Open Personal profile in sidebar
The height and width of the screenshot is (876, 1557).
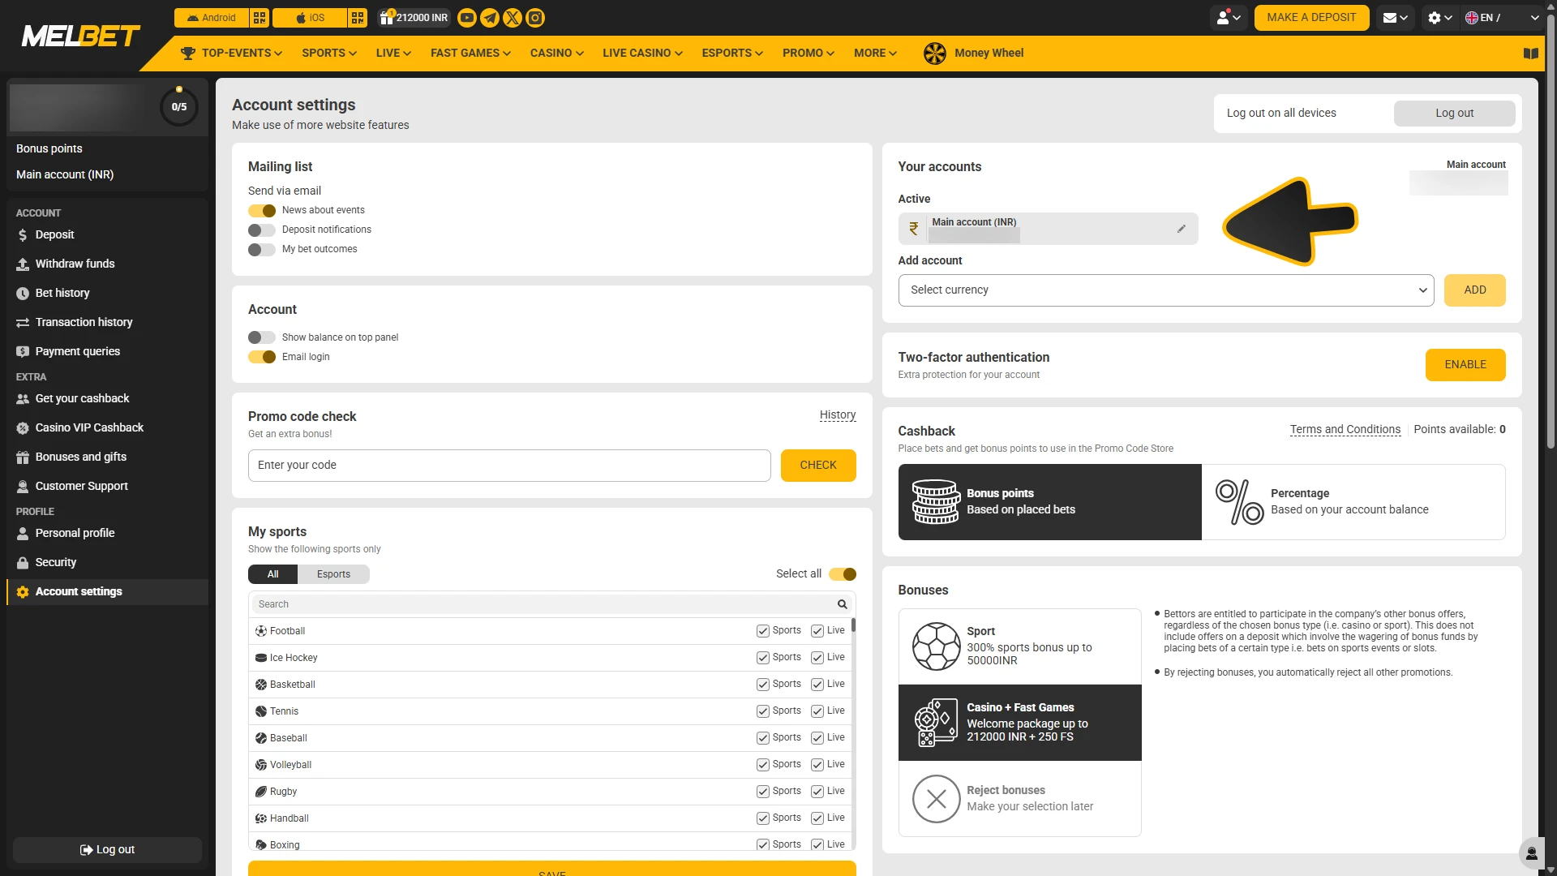(107, 534)
